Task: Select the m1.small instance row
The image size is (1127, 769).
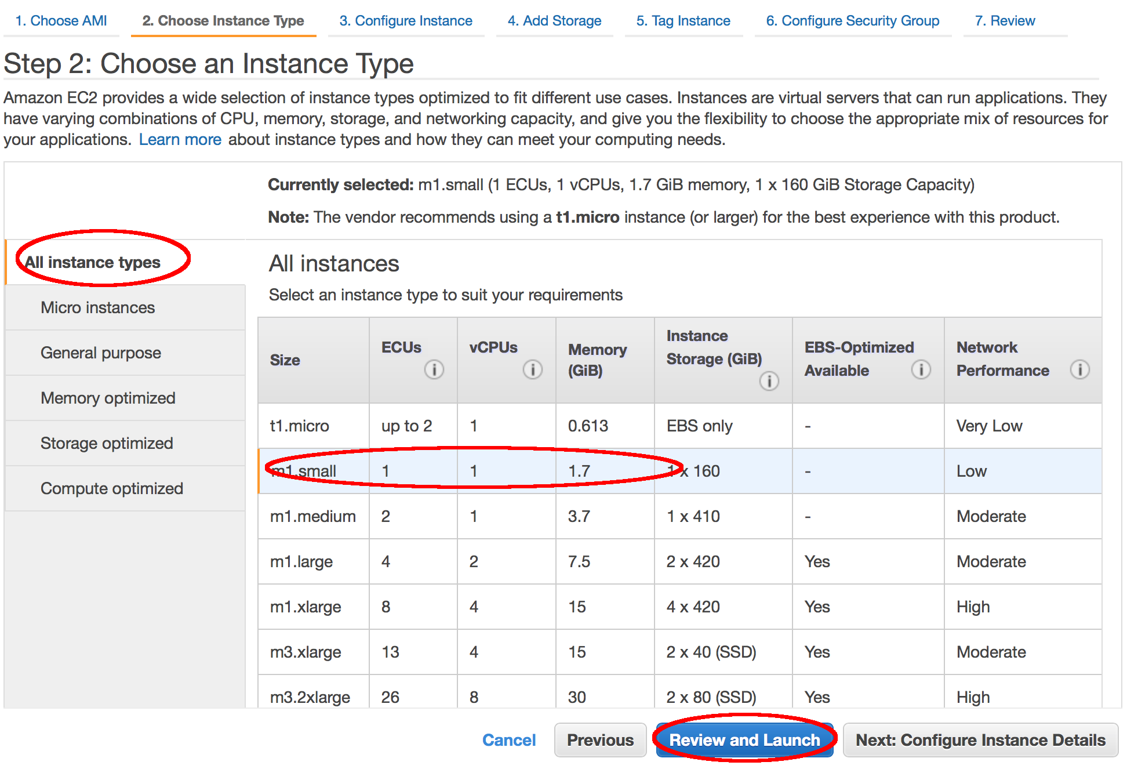Action: pyautogui.click(x=680, y=471)
